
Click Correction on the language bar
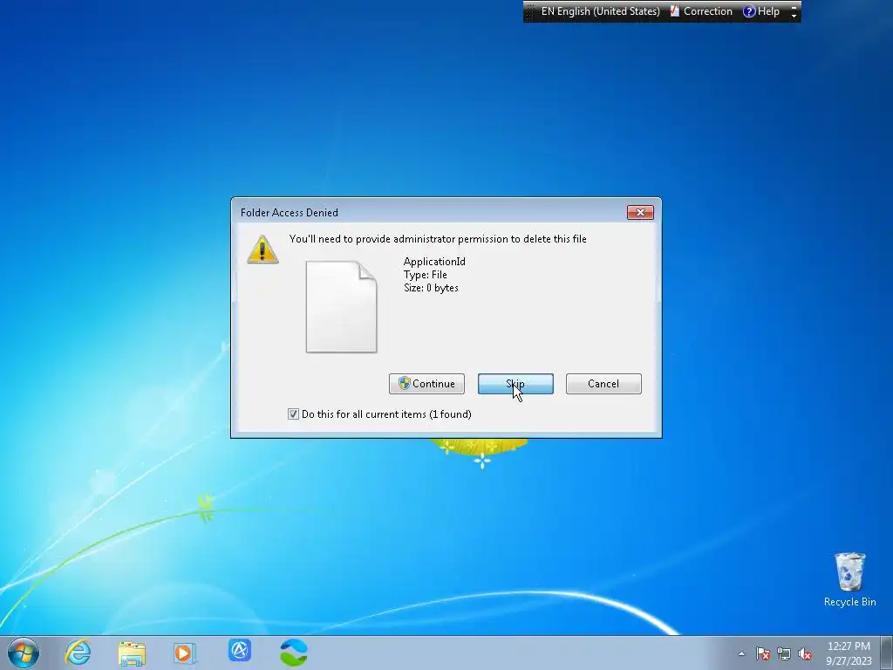coord(701,11)
